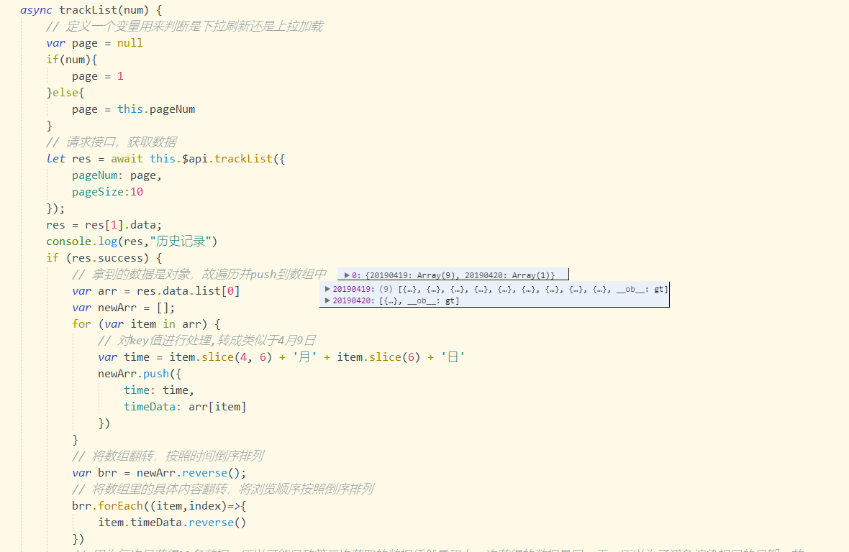
Task: Expand the '0:' object in the console overlay
Action: point(347,275)
